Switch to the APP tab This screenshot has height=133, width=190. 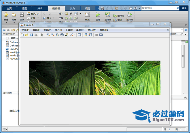40,8
